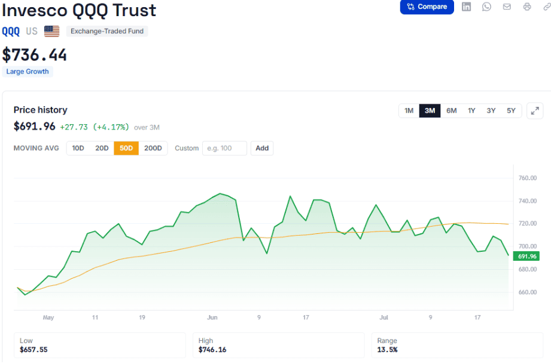The width and height of the screenshot is (551, 364).
Task: Share by email envelope icon
Action: tap(507, 7)
